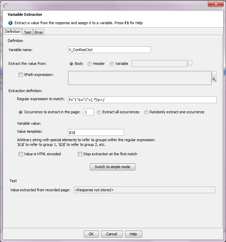Open the Error tab
The width and height of the screenshot is (226, 242).
(x=39, y=32)
